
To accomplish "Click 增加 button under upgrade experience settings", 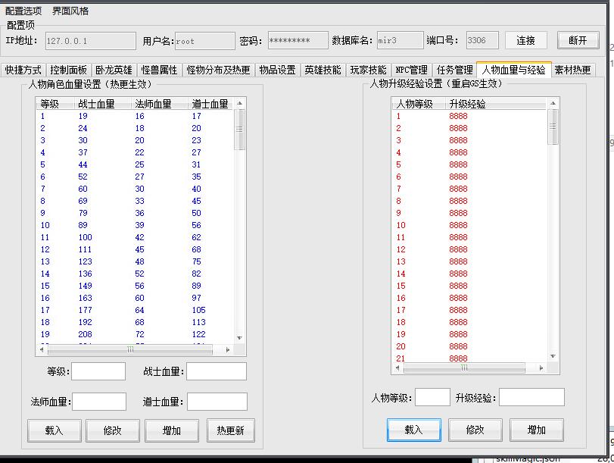I will point(536,430).
